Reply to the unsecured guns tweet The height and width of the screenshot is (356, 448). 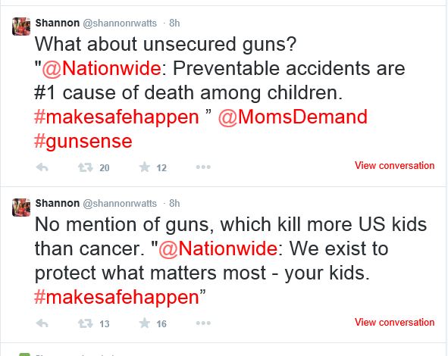pos(42,167)
